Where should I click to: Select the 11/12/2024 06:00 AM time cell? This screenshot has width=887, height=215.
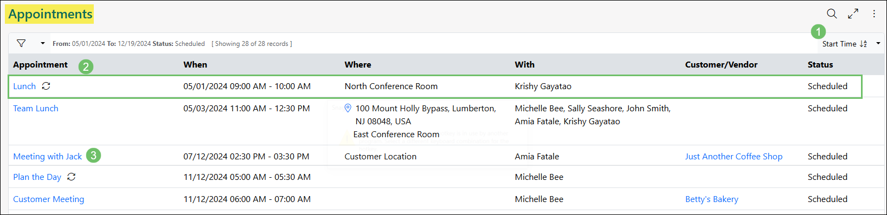(247, 199)
